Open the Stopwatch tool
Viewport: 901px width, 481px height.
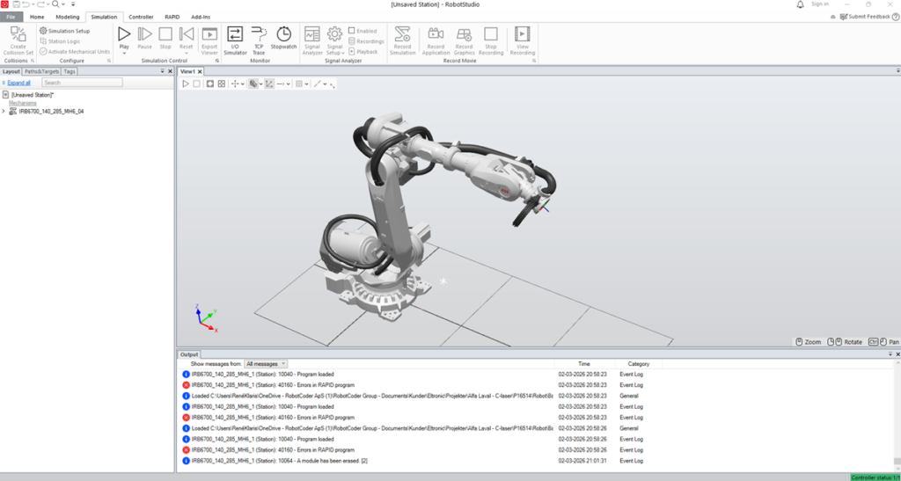pyautogui.click(x=284, y=38)
